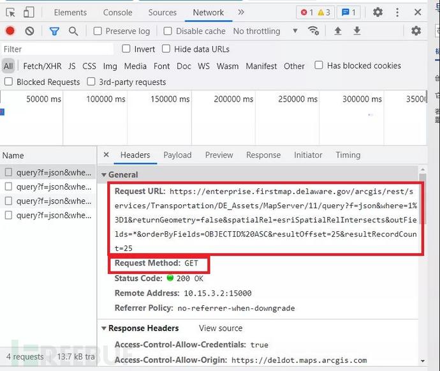The height and width of the screenshot is (371, 440).
Task: Toggle device toolbar icon
Action: click(29, 12)
